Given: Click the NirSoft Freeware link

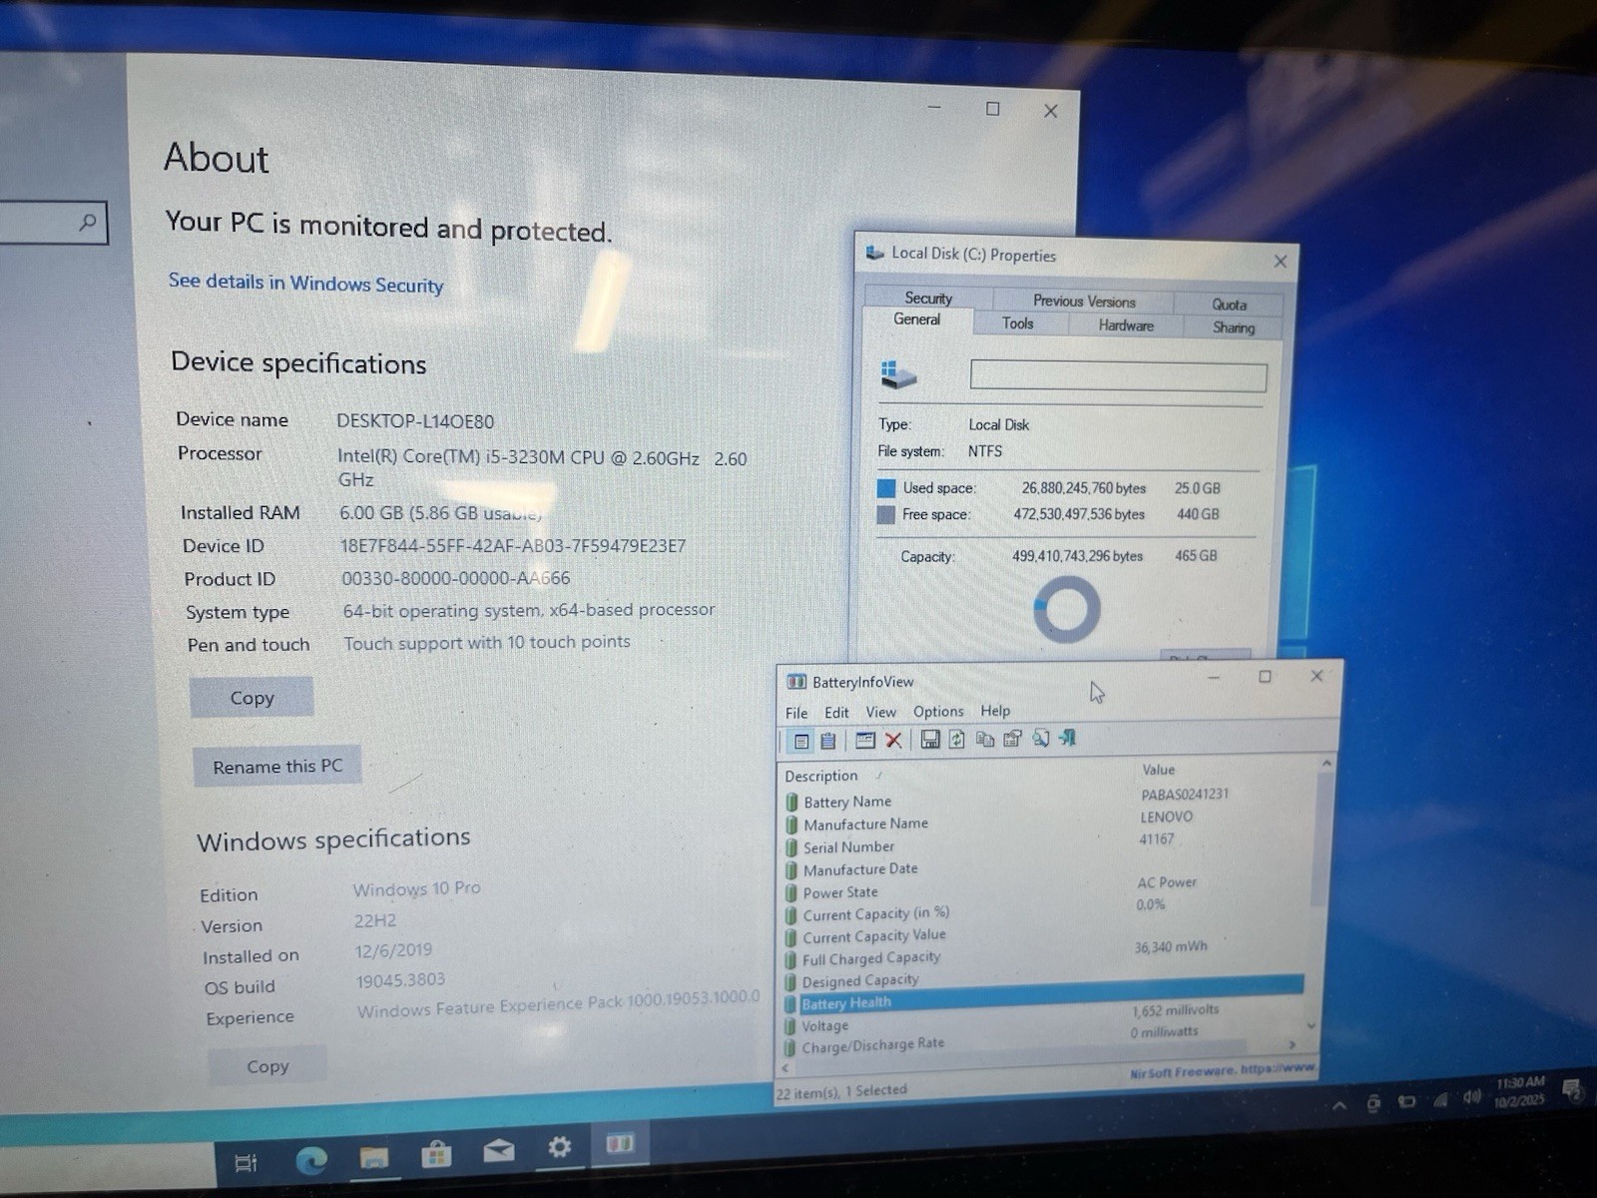Looking at the screenshot, I should tap(1223, 1071).
